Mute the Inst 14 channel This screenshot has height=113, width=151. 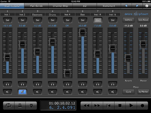[x=98, y=92]
